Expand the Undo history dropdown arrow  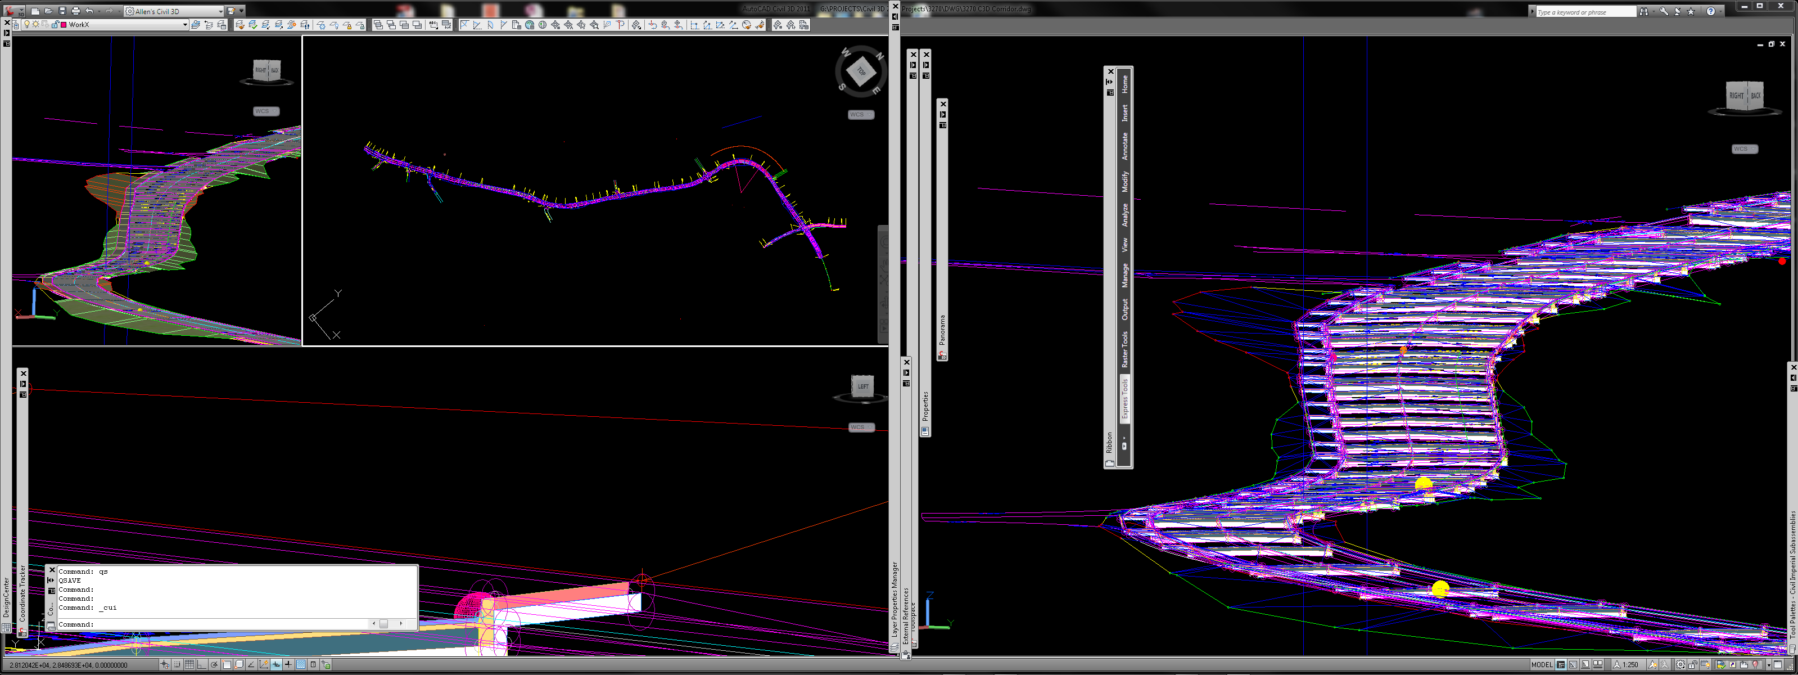click(99, 11)
